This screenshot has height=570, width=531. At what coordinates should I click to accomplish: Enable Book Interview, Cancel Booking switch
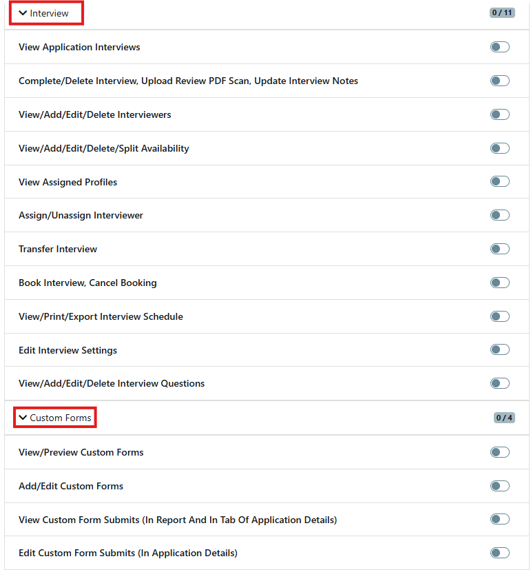point(500,283)
